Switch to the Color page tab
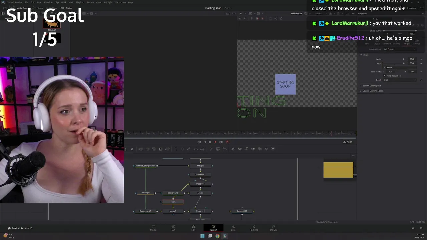This screenshot has height=240, width=427. point(234,228)
